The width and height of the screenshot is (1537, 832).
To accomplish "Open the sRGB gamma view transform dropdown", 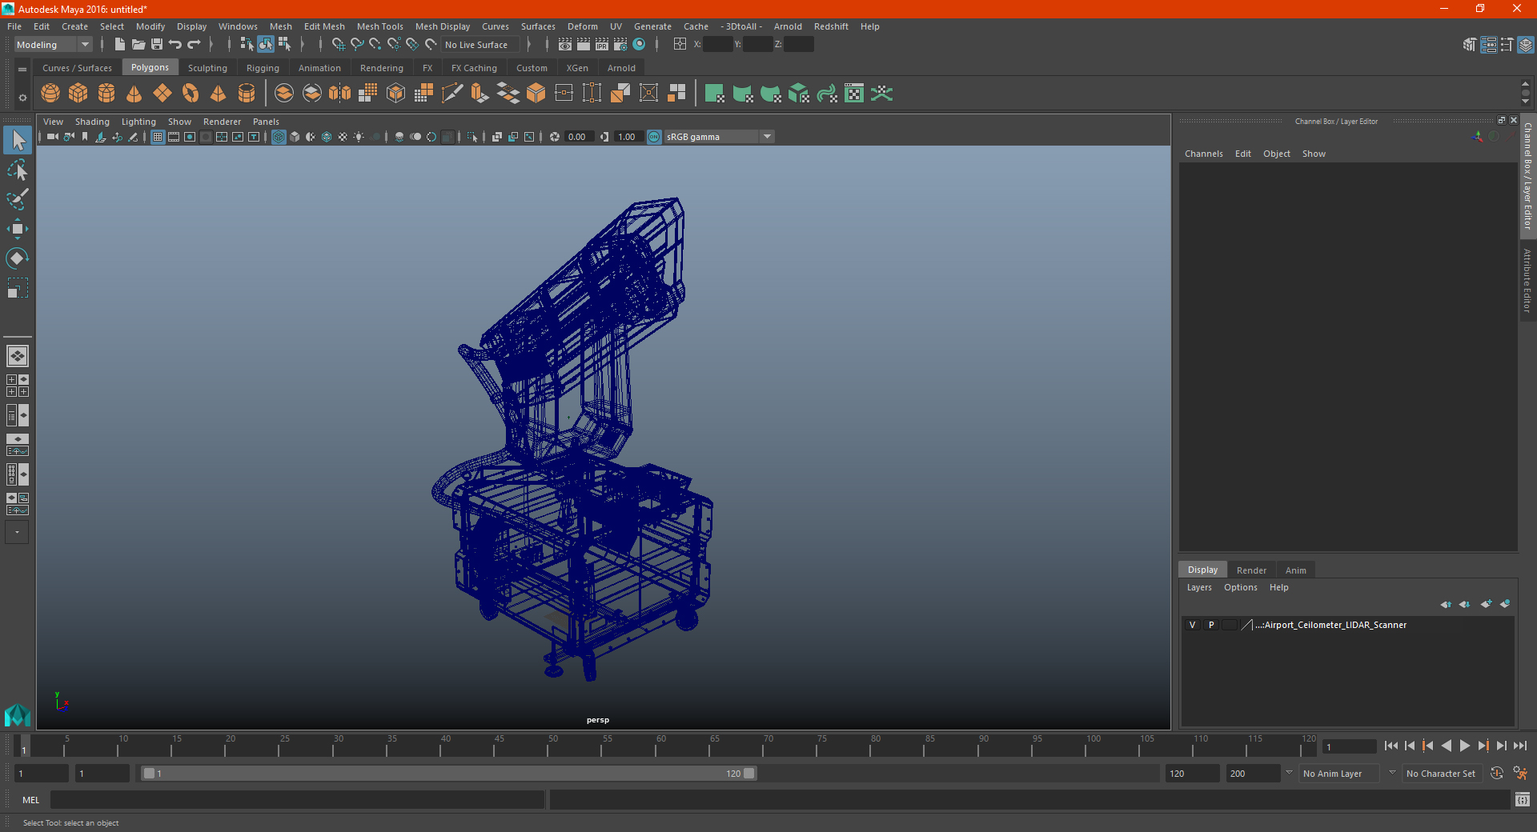I will click(x=719, y=137).
